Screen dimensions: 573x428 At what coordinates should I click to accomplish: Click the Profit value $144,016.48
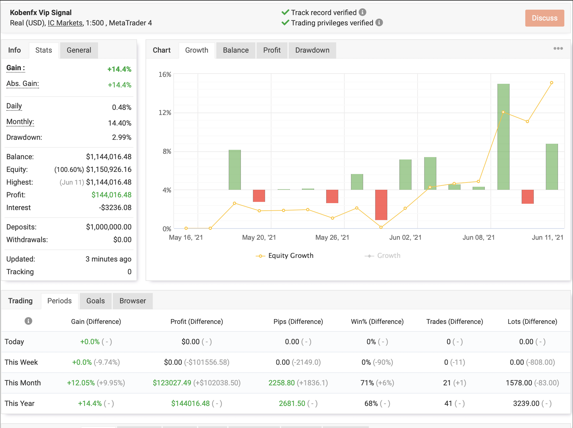tap(111, 195)
